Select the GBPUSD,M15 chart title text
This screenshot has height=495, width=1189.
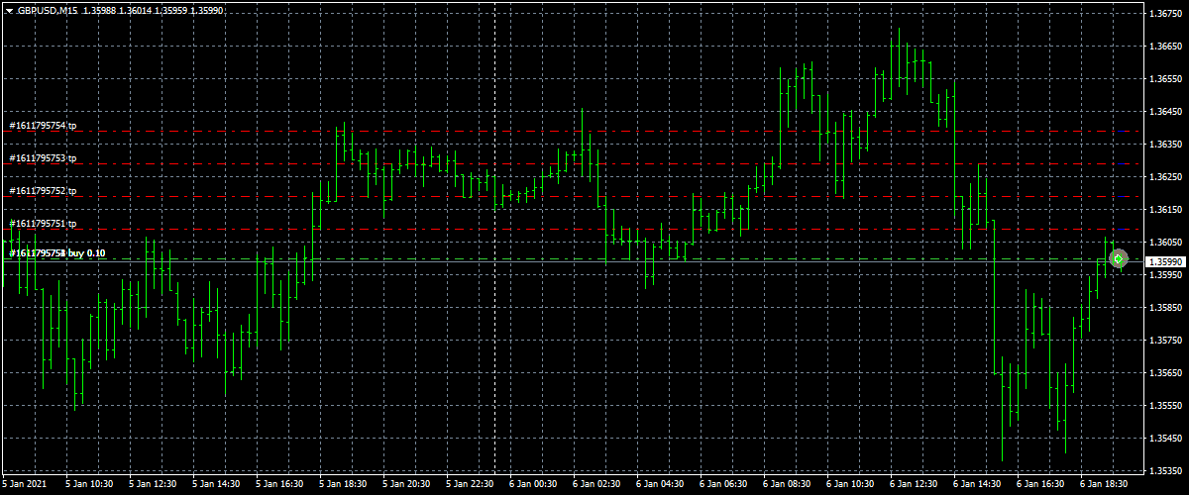pos(47,10)
